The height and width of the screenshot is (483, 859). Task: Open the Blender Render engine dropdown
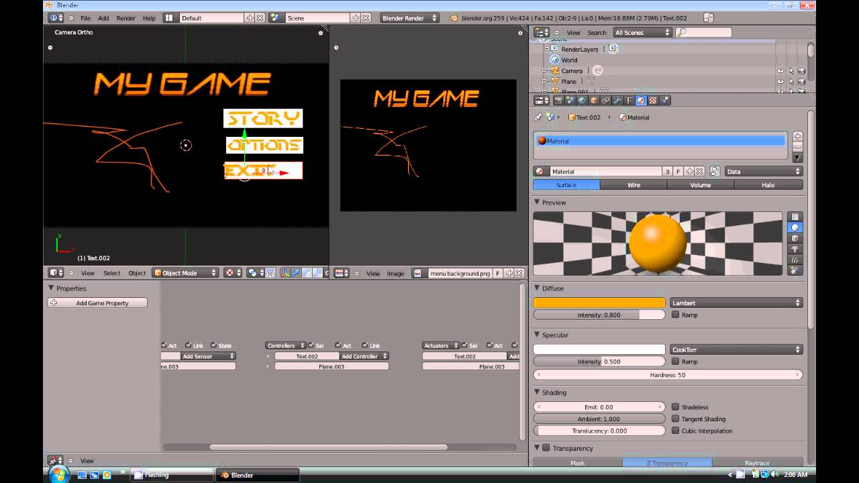[409, 18]
